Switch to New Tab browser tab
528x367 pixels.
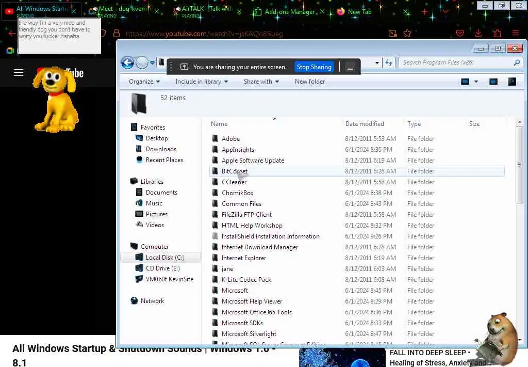[x=359, y=11]
